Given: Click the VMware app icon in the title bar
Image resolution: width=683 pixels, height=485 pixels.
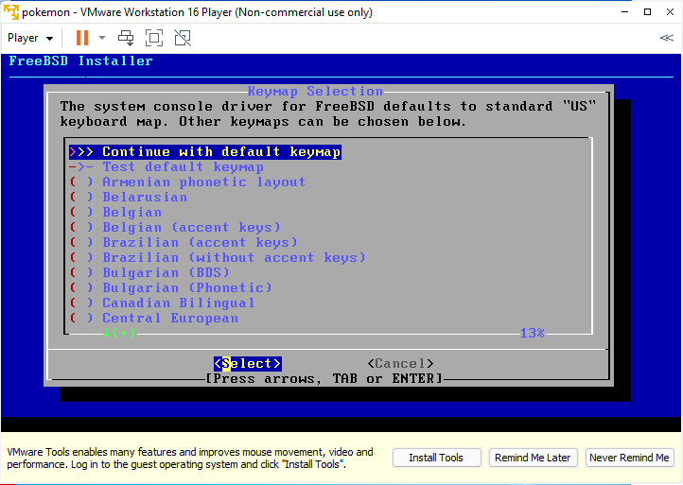Looking at the screenshot, I should tap(11, 11).
